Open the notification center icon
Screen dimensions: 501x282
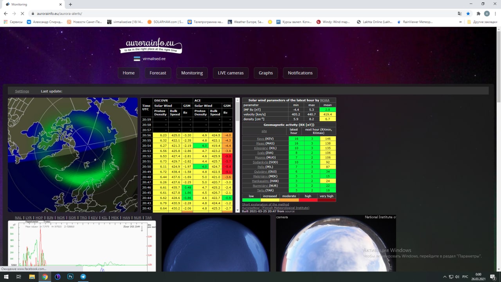pos(493,277)
